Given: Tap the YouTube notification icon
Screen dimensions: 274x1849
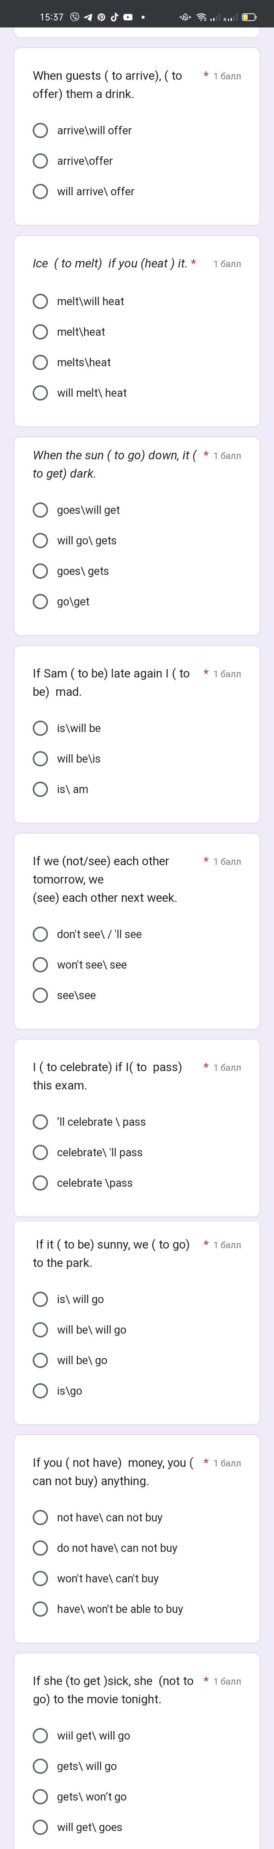Looking at the screenshot, I should click(127, 16).
